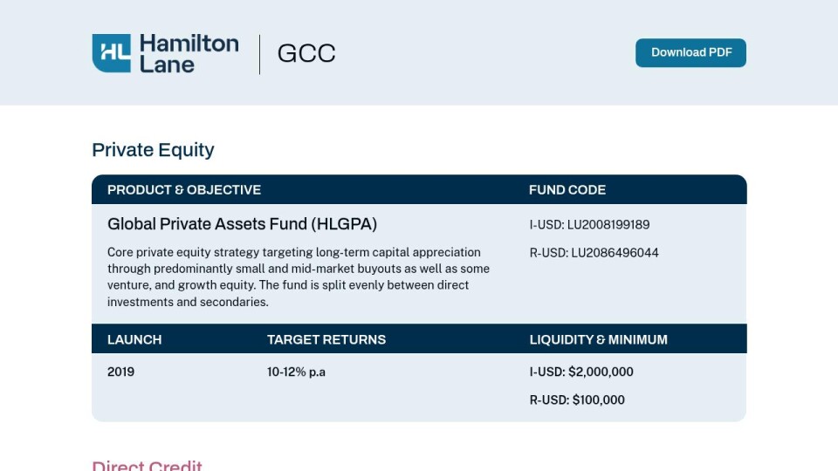Select the I-USD fund code LU2008199189
Image resolution: width=838 pixels, height=471 pixels.
coord(589,225)
